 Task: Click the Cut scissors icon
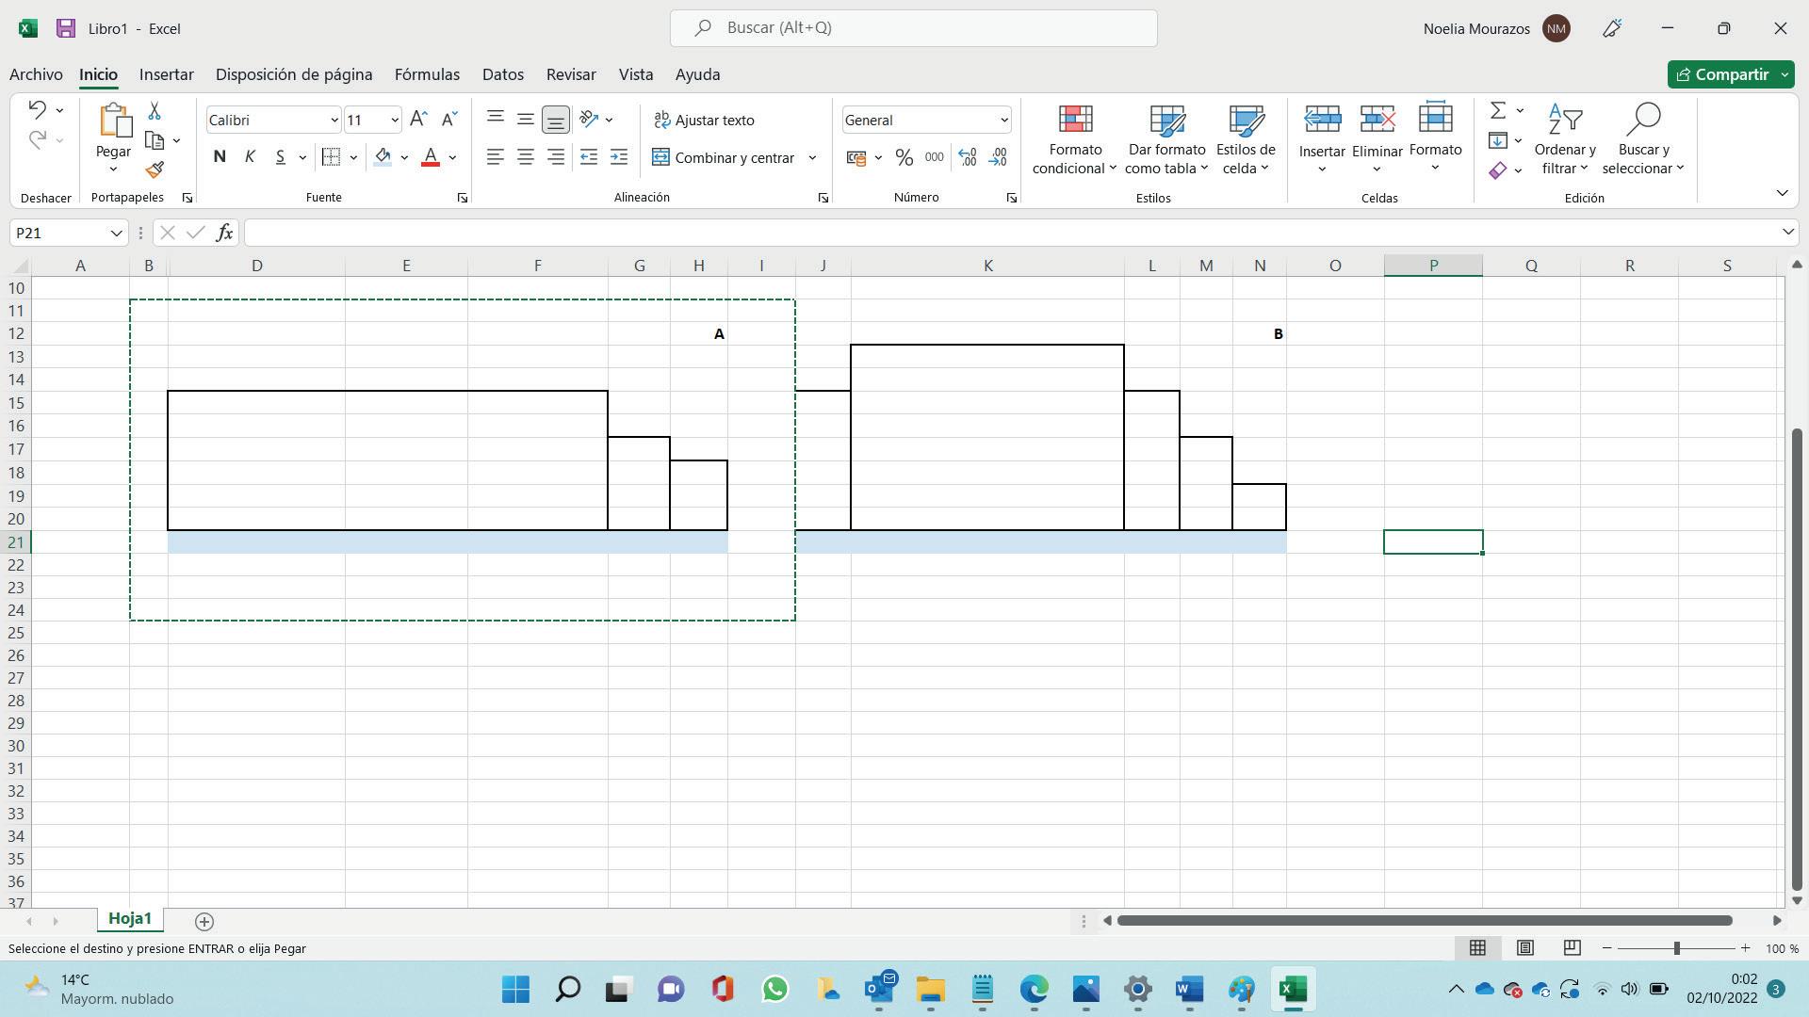tap(155, 111)
